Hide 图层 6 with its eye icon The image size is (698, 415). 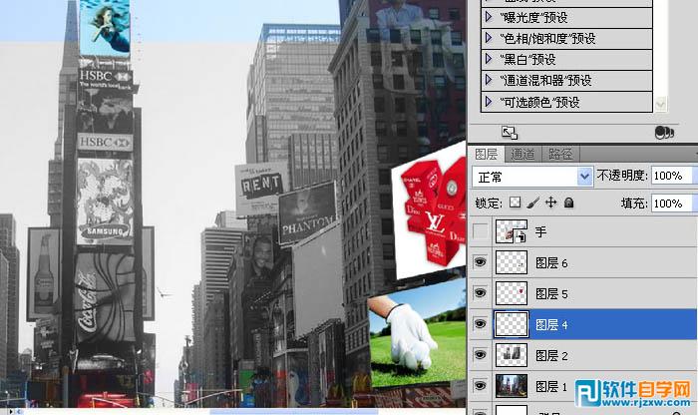point(480,262)
